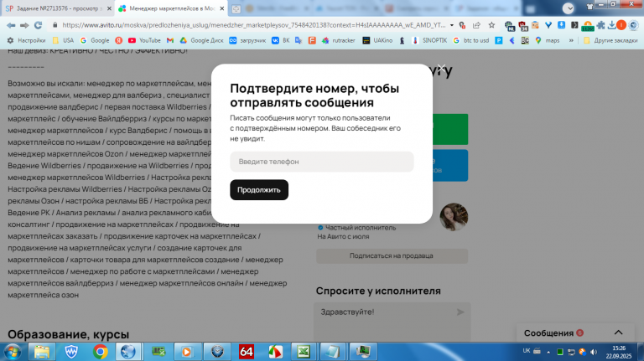Open the 'btc to usd' bookmark

[x=471, y=40]
